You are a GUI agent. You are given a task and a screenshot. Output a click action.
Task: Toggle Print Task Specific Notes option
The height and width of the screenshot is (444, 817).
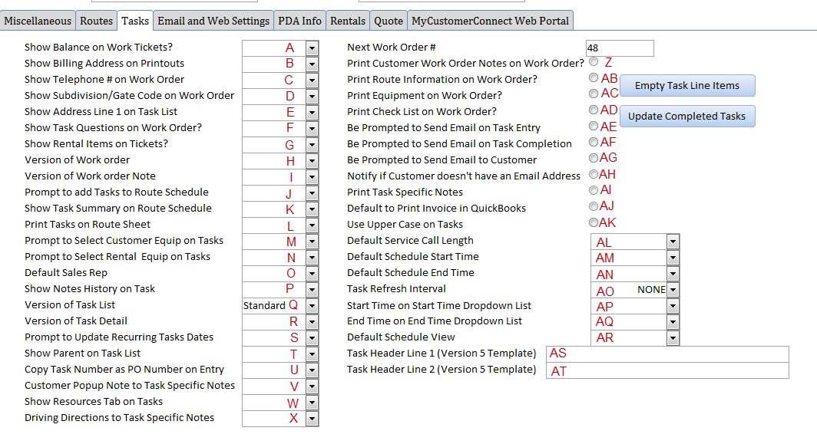(x=594, y=190)
